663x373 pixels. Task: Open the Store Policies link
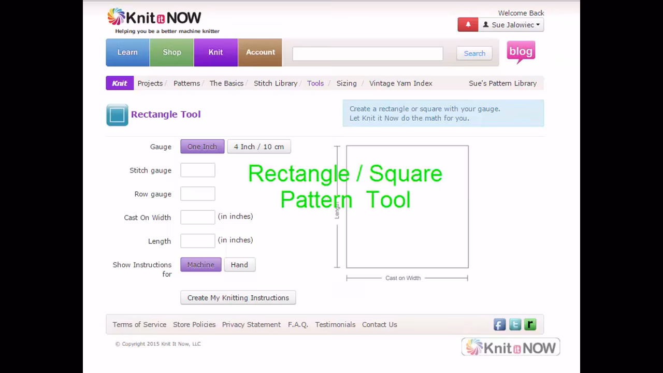tap(194, 325)
